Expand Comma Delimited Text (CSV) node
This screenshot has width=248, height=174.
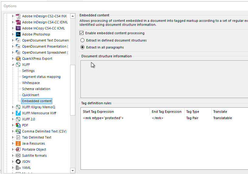point(13,131)
